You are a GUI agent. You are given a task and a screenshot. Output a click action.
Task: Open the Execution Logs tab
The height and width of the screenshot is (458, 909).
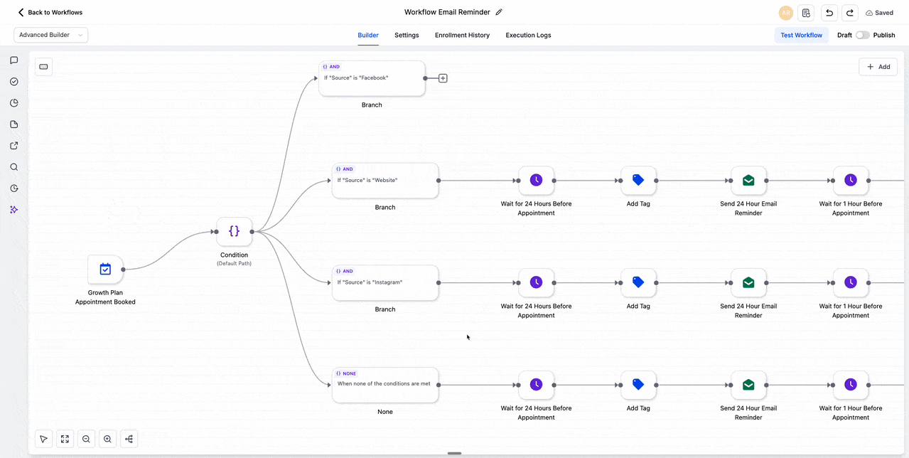point(528,35)
